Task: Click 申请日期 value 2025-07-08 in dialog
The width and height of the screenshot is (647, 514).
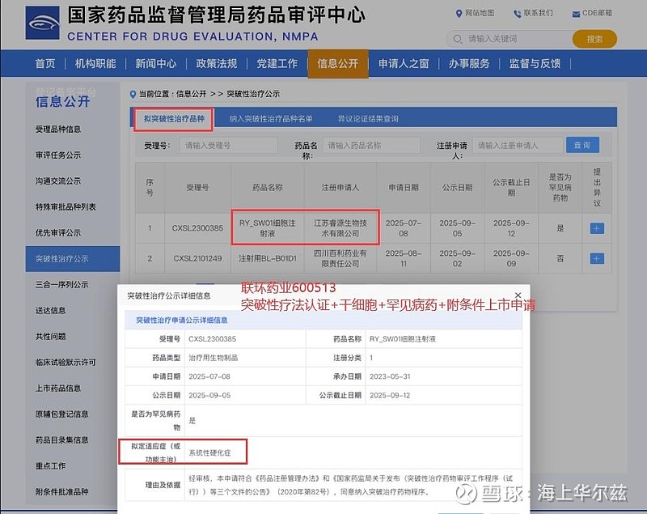Action: pyautogui.click(x=209, y=376)
